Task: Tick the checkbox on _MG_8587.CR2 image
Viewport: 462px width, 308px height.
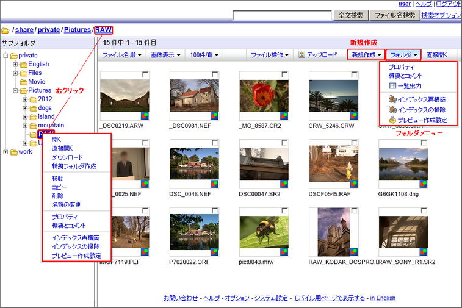Action: (x=285, y=74)
